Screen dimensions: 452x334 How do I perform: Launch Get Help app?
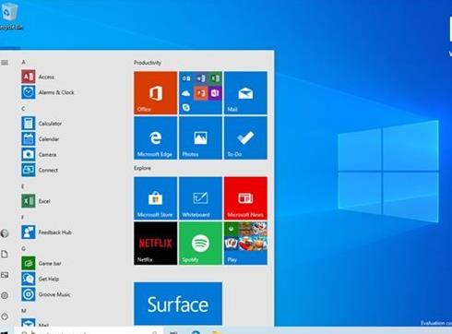coord(41,279)
